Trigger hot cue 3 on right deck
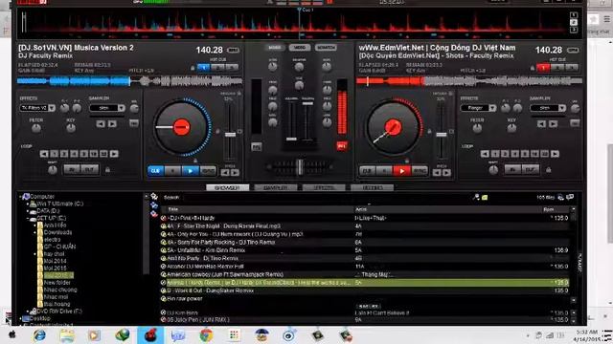This screenshot has width=613, height=344. click(571, 68)
